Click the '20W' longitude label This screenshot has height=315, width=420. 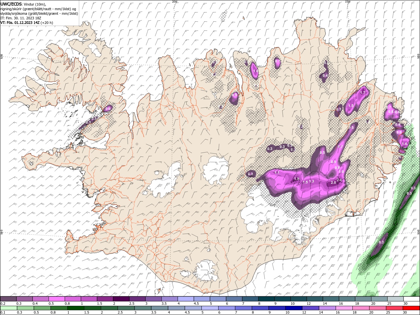point(175,2)
